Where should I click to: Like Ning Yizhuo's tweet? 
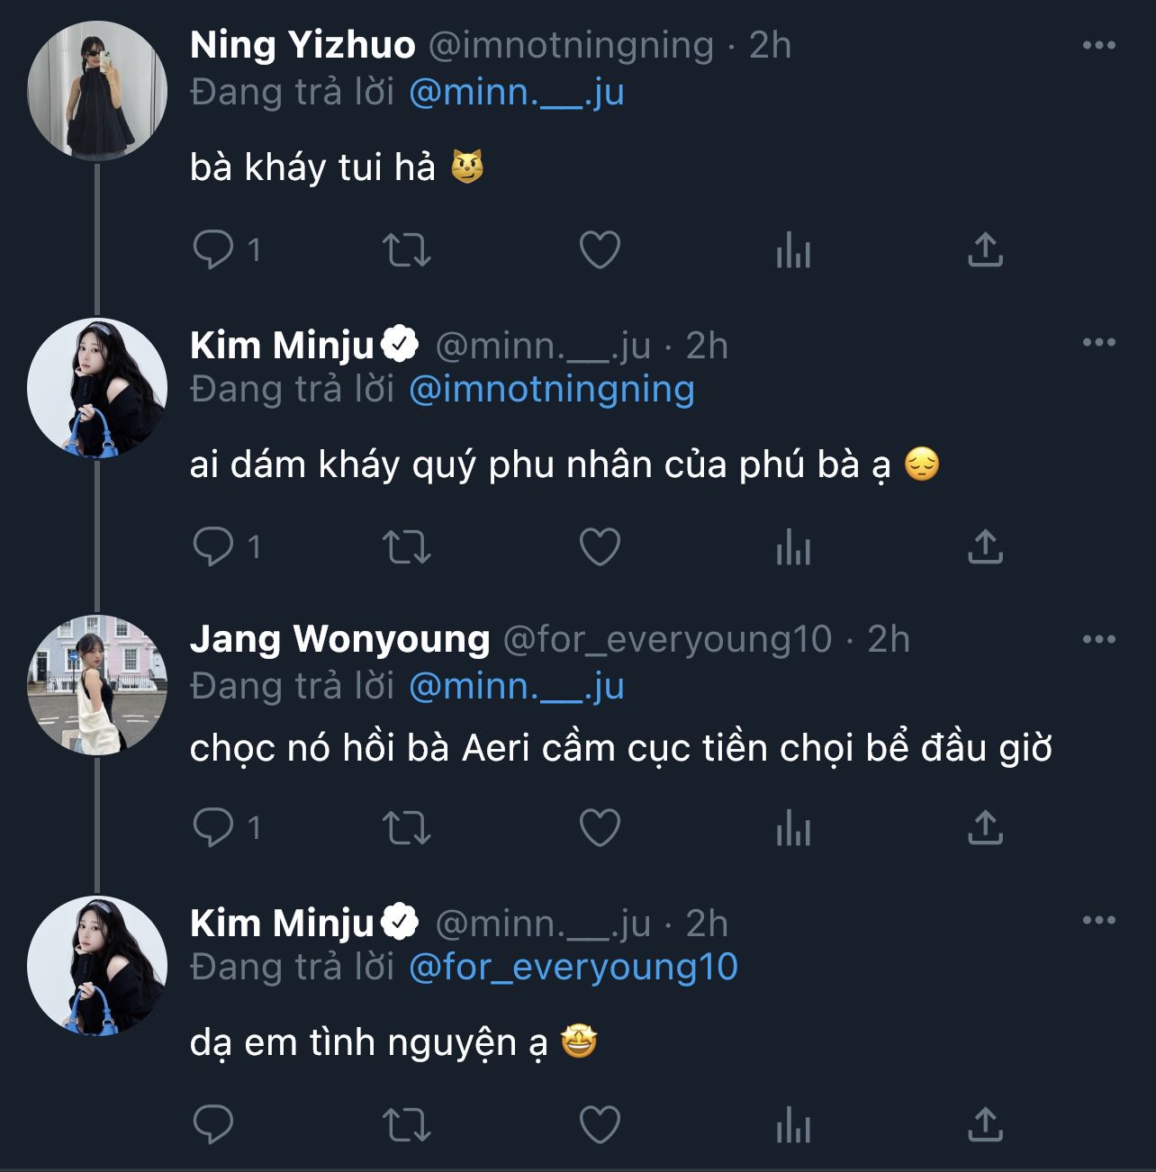(x=600, y=249)
